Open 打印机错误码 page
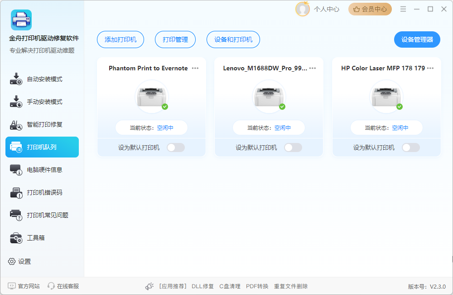Image resolution: width=453 pixels, height=295 pixels. (42, 192)
